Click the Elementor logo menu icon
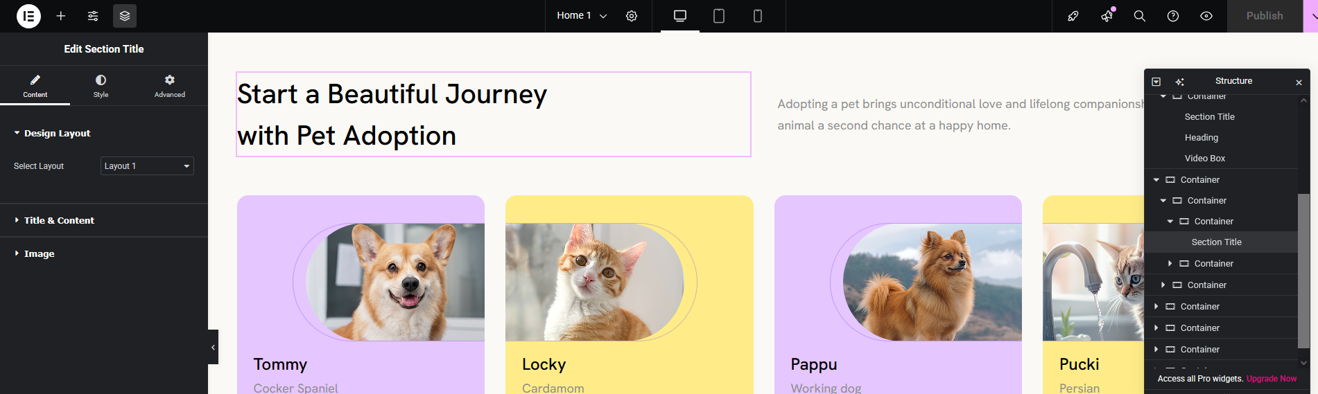The height and width of the screenshot is (394, 1318). click(28, 16)
